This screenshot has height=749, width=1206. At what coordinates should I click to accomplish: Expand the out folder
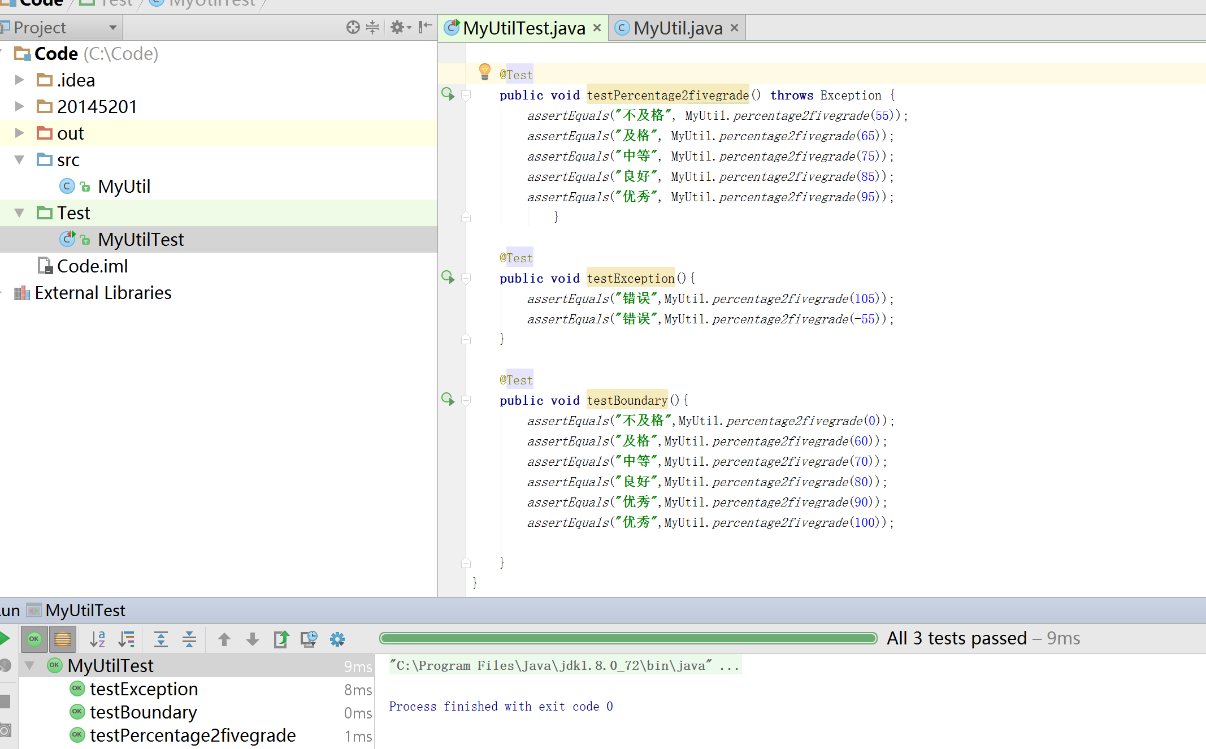pos(19,133)
